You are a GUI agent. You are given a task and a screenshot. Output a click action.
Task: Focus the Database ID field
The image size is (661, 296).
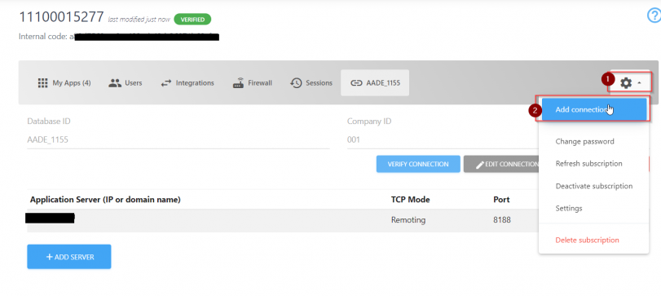point(178,139)
